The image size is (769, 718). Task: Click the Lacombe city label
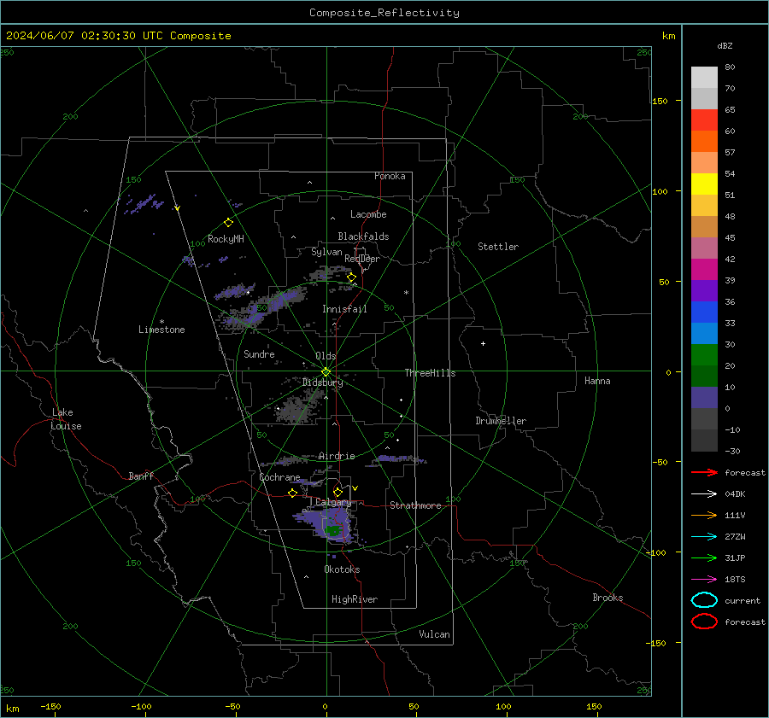(x=368, y=214)
